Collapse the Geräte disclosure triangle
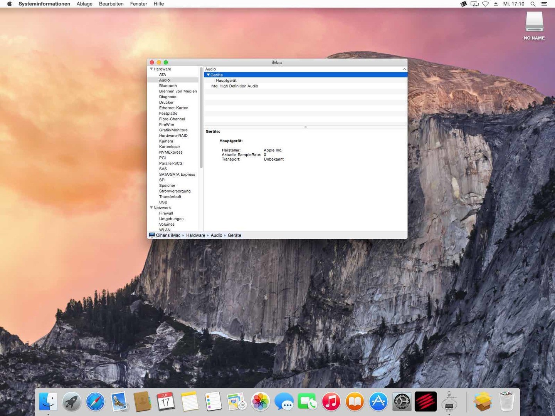 tap(208, 75)
